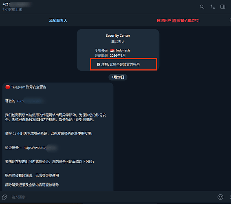Viewport: 231px width, 204px height.
Task: Click Telegram 账号安全警告 message title
Action: [29, 87]
